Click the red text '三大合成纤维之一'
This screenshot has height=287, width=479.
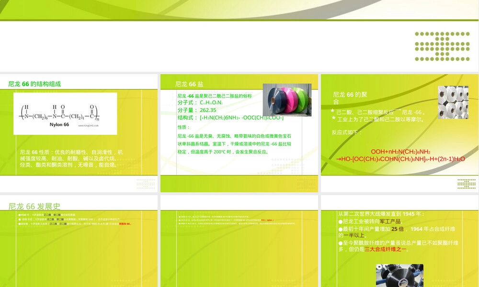pos(386,249)
